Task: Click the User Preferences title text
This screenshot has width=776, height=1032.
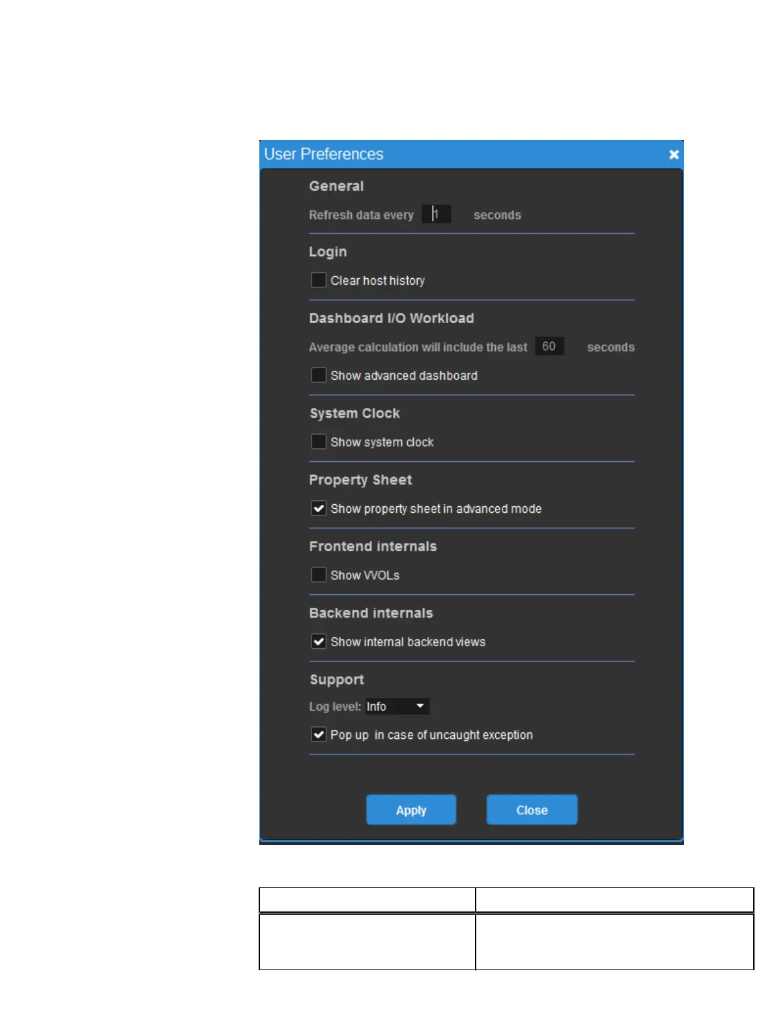Action: click(324, 154)
